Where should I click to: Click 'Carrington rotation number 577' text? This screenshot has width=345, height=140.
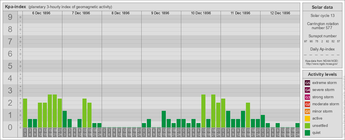pos(323,26)
